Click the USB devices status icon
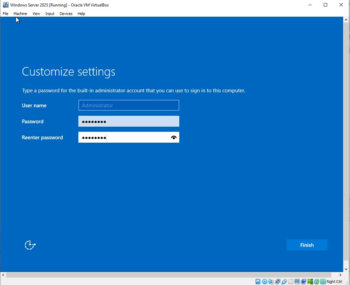Viewport: 350px width, 285px height. click(284, 282)
